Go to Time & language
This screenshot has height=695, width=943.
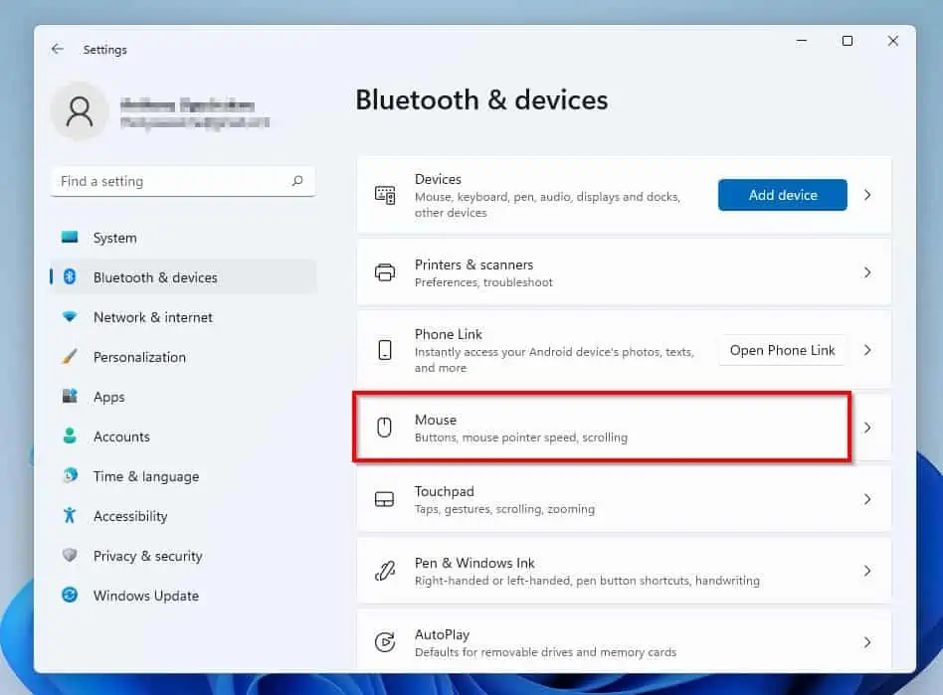click(183, 475)
